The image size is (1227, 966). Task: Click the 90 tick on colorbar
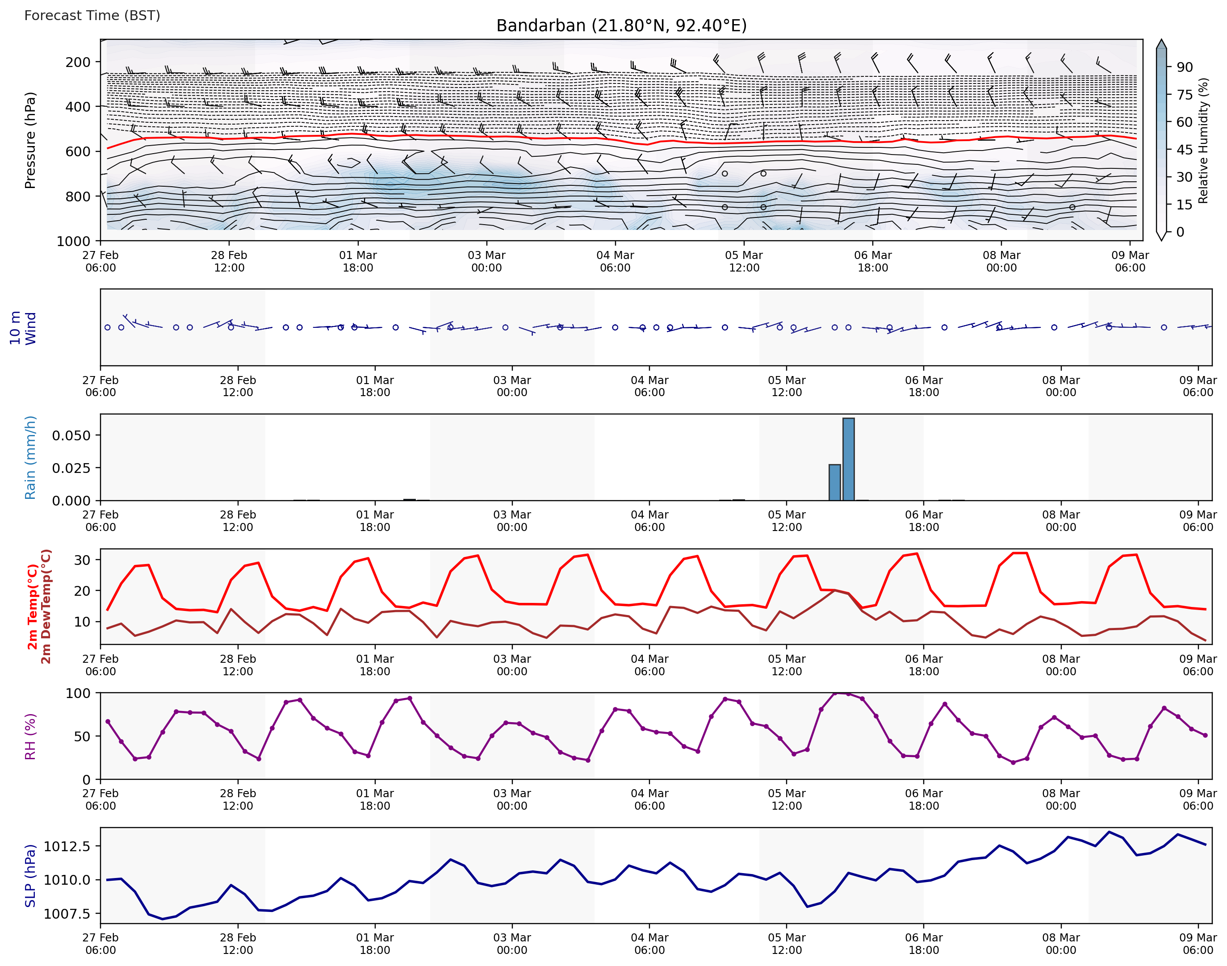click(1184, 67)
